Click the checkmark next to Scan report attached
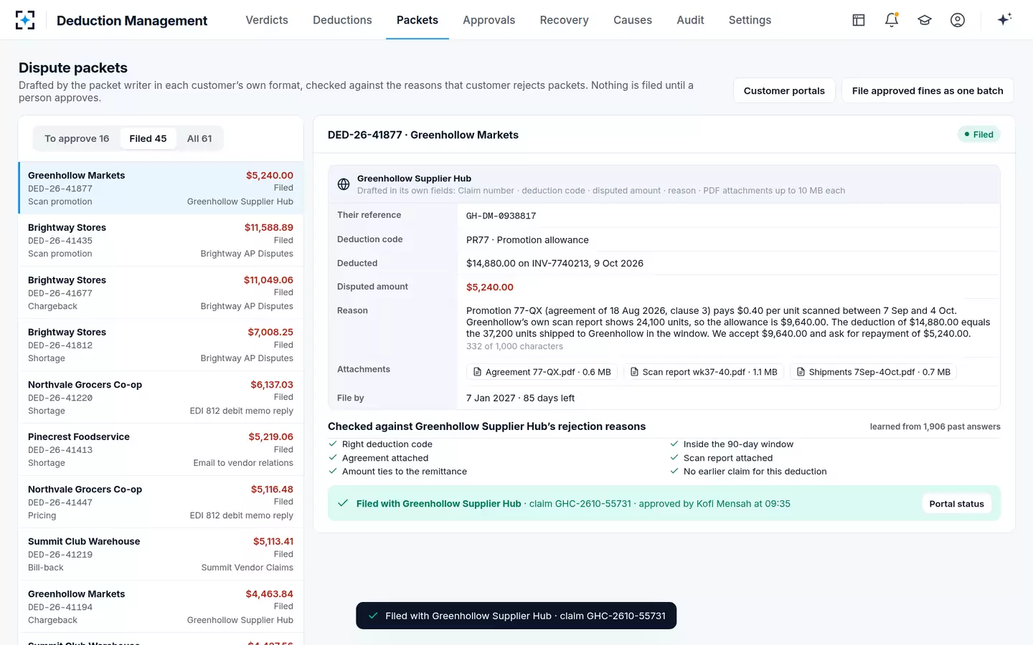 coord(674,458)
